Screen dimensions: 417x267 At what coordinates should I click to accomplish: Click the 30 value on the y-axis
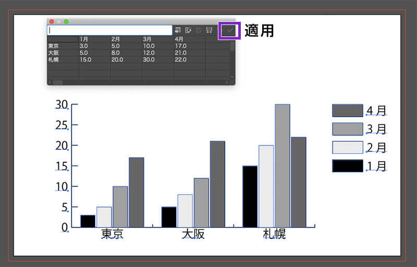[x=62, y=105]
